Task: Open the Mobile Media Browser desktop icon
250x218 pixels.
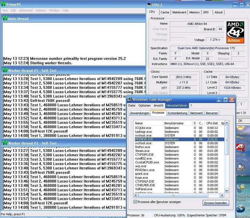Action: pos(242,193)
